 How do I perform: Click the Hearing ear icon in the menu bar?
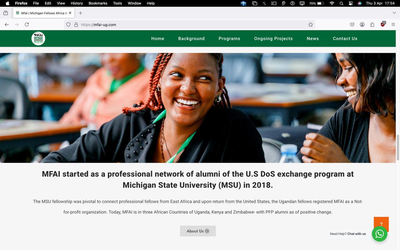tap(283, 3)
